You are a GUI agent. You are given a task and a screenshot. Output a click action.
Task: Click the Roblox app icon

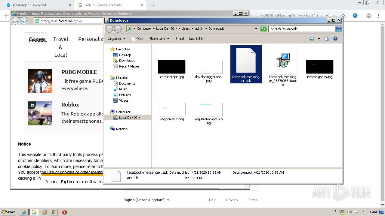(40, 113)
